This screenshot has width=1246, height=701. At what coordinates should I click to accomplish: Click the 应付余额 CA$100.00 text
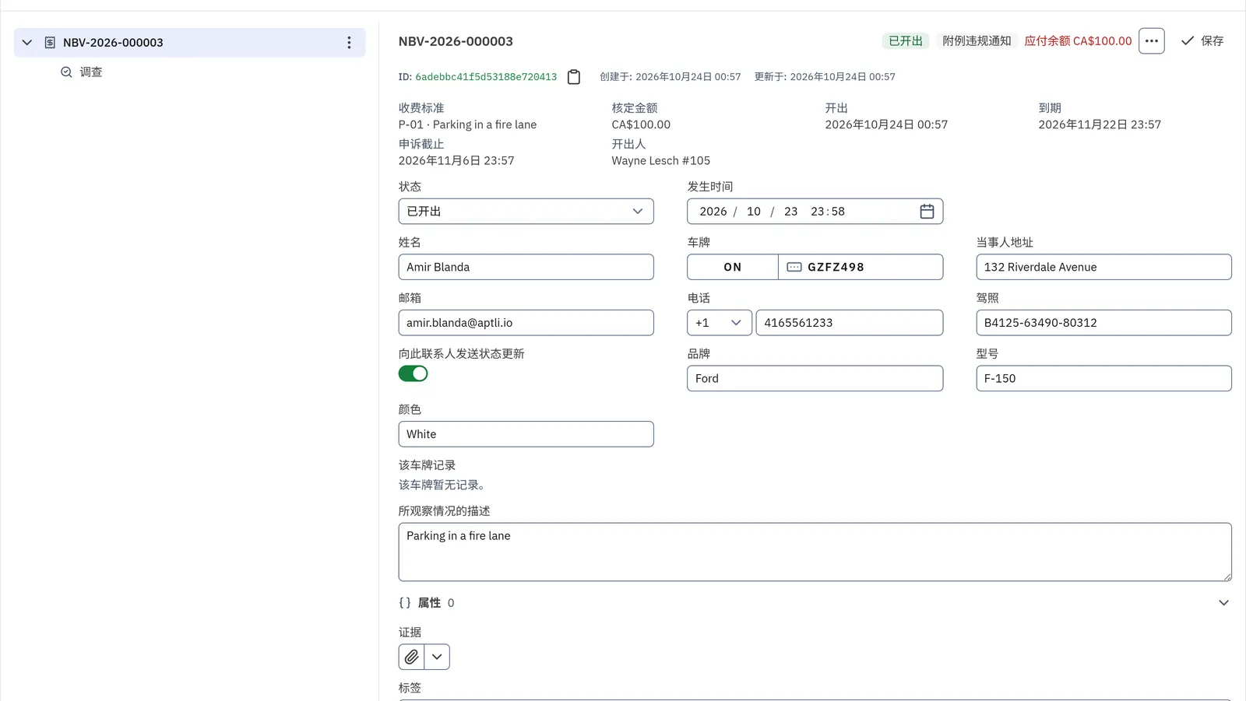1078,41
